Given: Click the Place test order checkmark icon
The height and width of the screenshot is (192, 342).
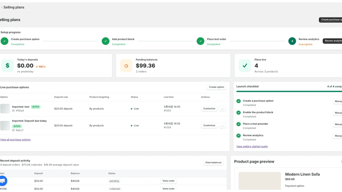Looking at the screenshot, I should [200, 41].
